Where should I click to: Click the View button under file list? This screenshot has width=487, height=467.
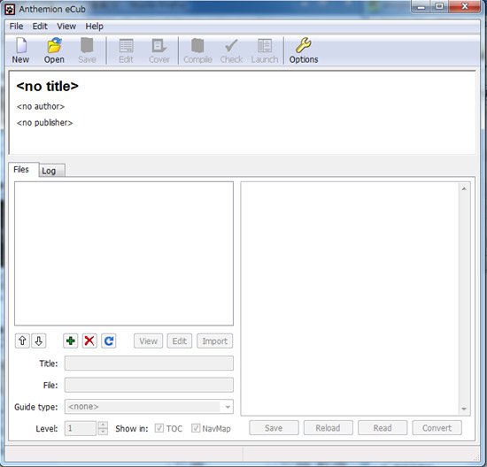(x=148, y=341)
